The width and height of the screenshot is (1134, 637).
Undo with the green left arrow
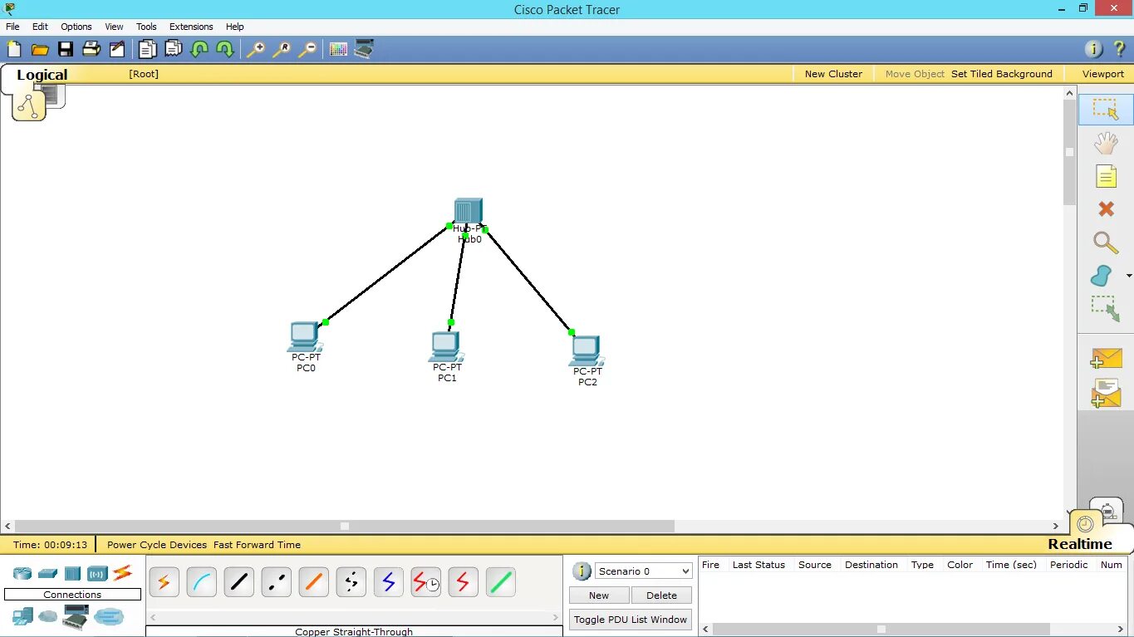(x=199, y=49)
